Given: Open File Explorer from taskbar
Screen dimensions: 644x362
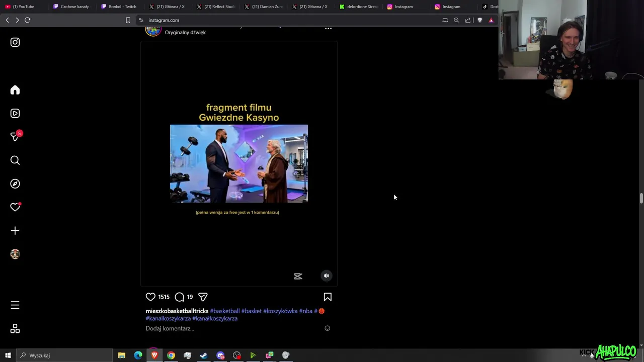Looking at the screenshot, I should pos(122,355).
